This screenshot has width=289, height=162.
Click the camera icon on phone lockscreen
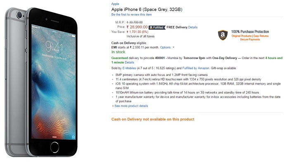[x=73, y=137]
